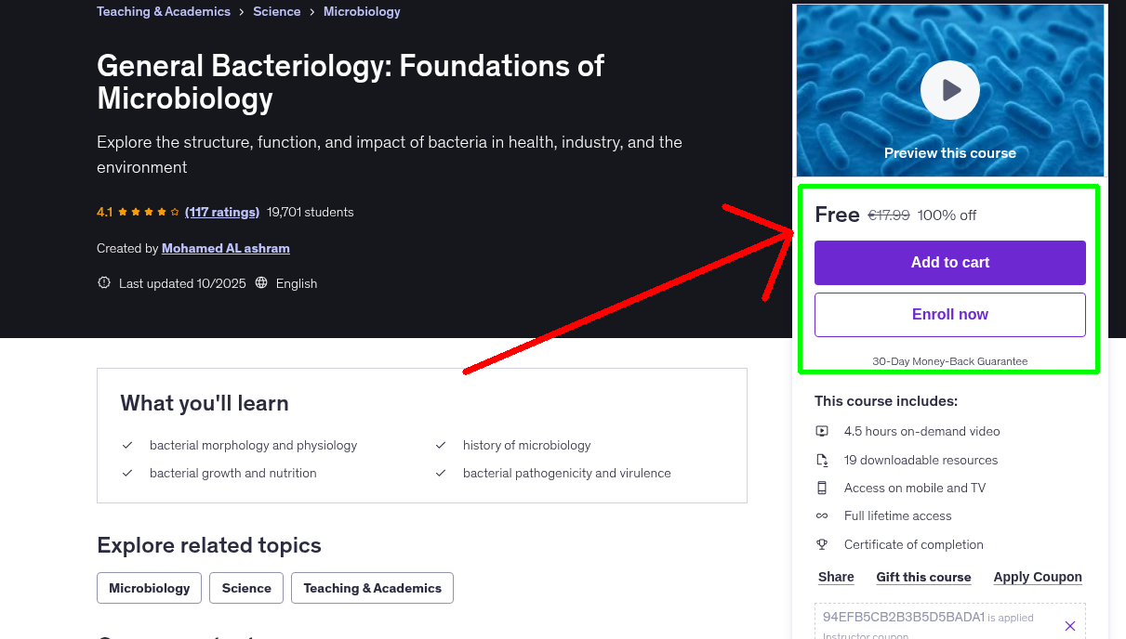1126x639 pixels.
Task: Click the on-demand video icon
Action: (x=822, y=431)
